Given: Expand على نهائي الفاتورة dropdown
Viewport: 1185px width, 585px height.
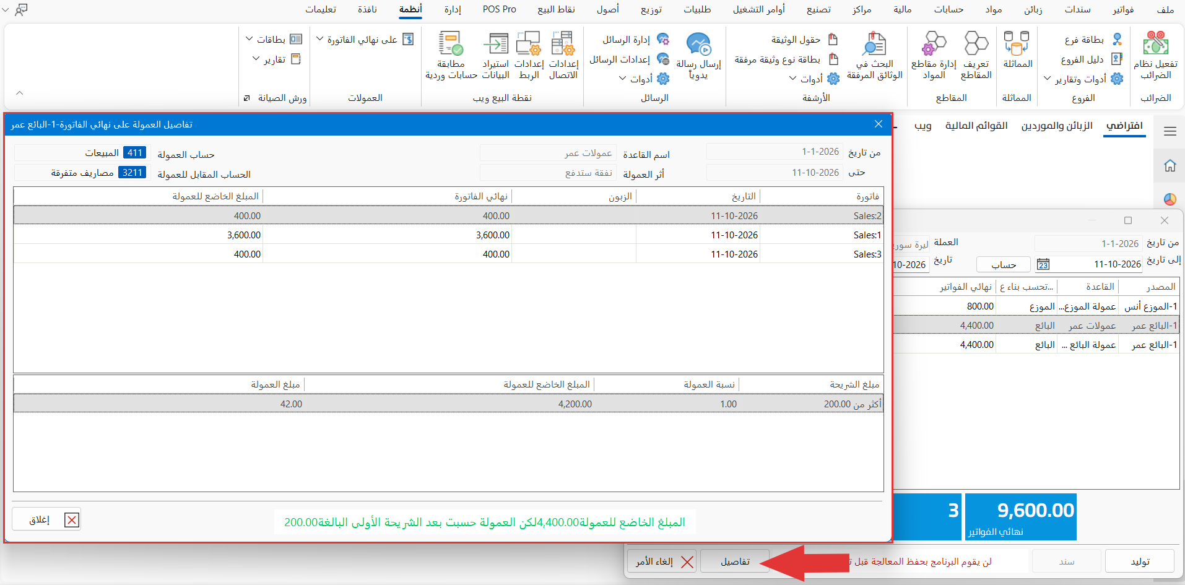Looking at the screenshot, I should tap(365, 40).
